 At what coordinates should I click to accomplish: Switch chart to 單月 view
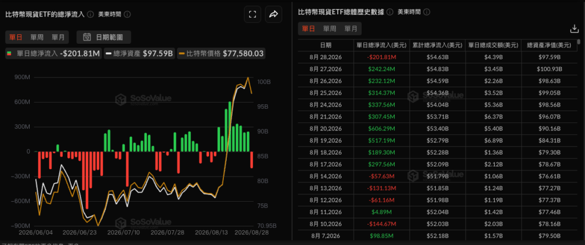(58, 37)
